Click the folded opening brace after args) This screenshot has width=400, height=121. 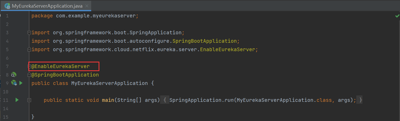pyautogui.click(x=165, y=100)
